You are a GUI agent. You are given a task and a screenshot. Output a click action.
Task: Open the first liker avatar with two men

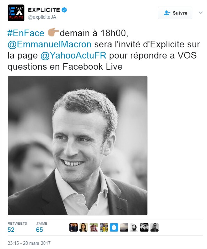74,227
